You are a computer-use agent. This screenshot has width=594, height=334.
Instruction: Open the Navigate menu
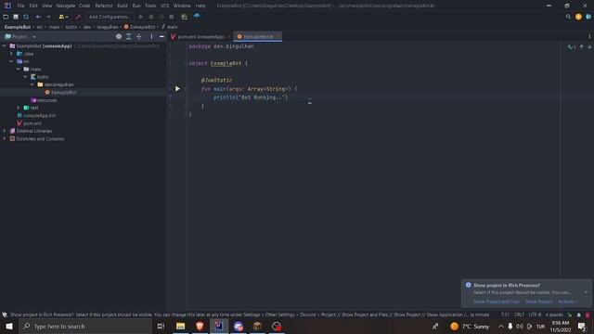point(66,6)
